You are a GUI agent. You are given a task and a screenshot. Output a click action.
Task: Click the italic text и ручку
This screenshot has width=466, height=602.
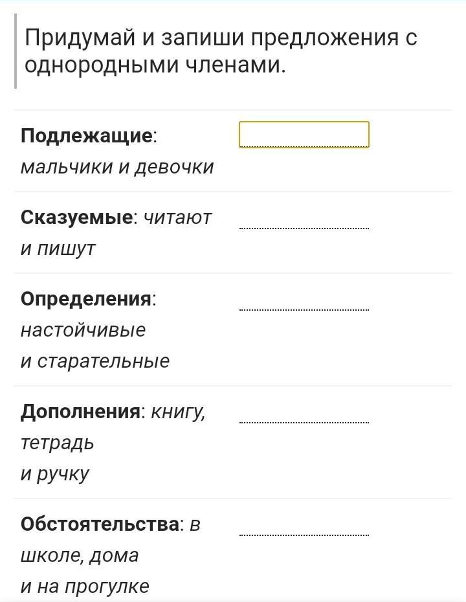click(55, 474)
